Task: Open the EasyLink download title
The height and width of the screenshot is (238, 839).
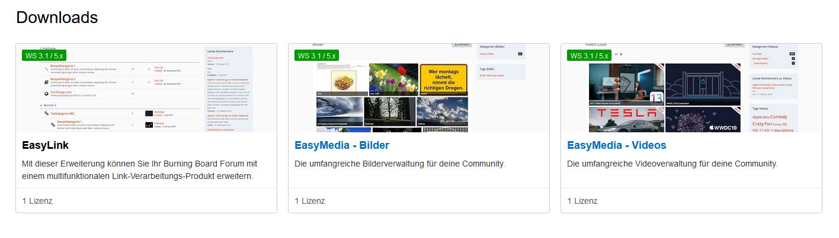Action: point(45,145)
